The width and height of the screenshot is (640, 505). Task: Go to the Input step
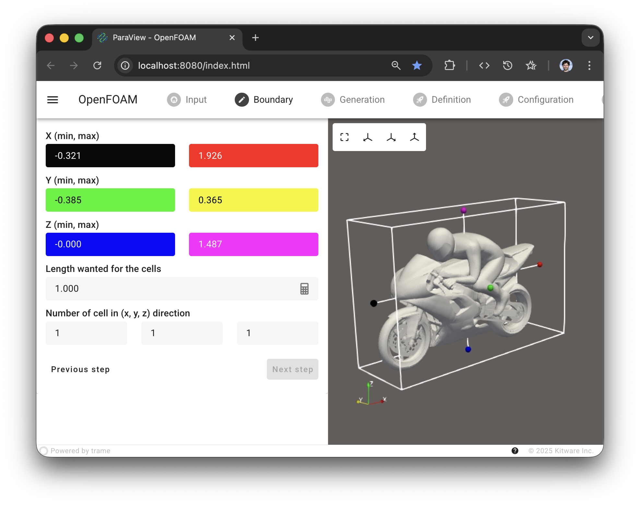(x=187, y=100)
